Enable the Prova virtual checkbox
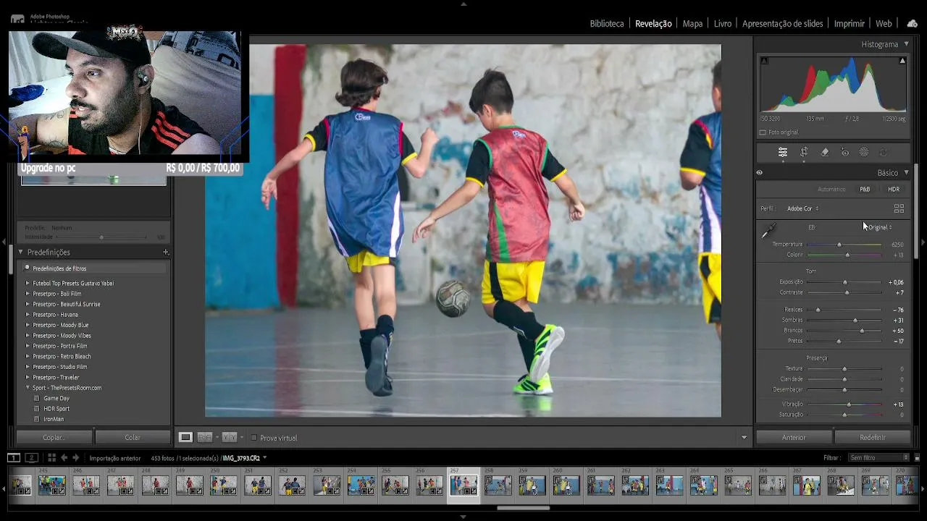 tap(253, 438)
